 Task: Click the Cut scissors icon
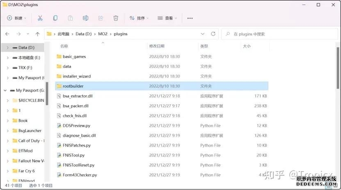tap(40, 18)
